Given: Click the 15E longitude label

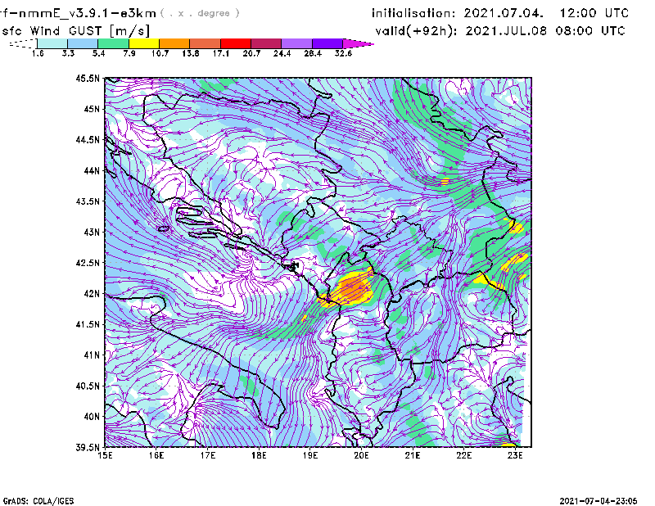Looking at the screenshot, I should [105, 455].
